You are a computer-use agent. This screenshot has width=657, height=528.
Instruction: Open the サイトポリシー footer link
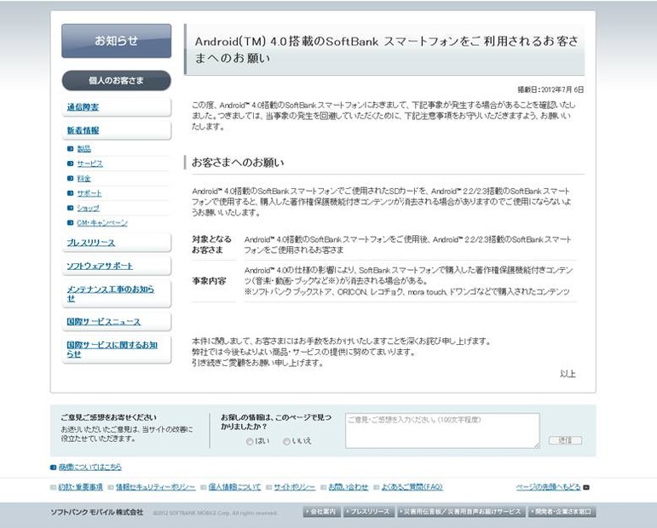pos(295,487)
